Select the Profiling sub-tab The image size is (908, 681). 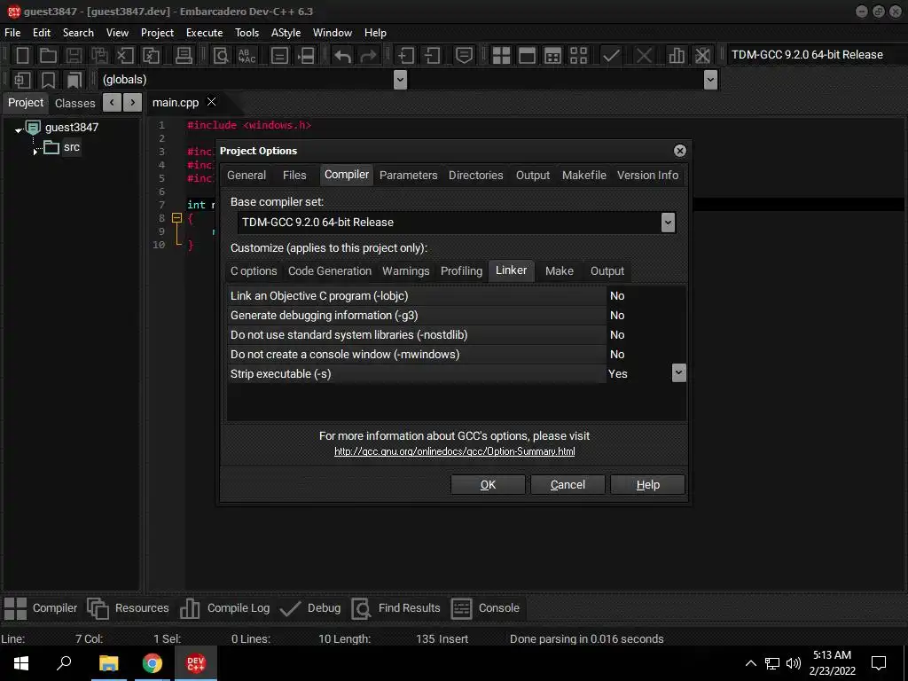461,271
